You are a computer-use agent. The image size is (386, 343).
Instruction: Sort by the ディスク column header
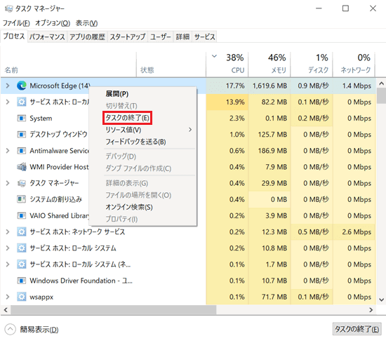point(312,65)
